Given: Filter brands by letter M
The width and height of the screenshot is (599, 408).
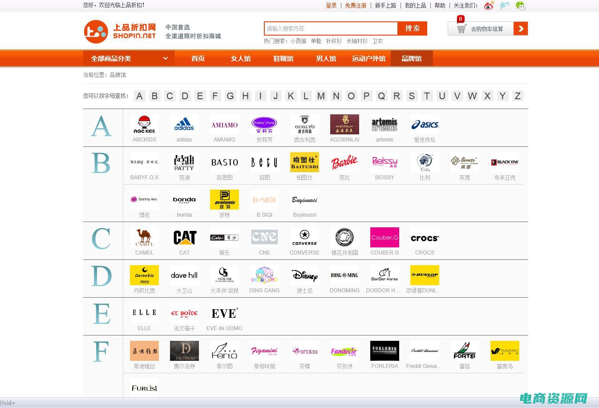Looking at the screenshot, I should pyautogui.click(x=321, y=96).
